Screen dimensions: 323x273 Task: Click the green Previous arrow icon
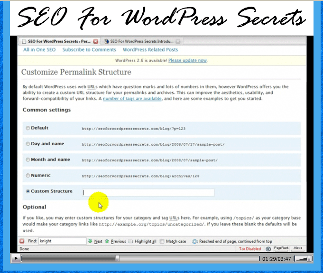(107, 241)
